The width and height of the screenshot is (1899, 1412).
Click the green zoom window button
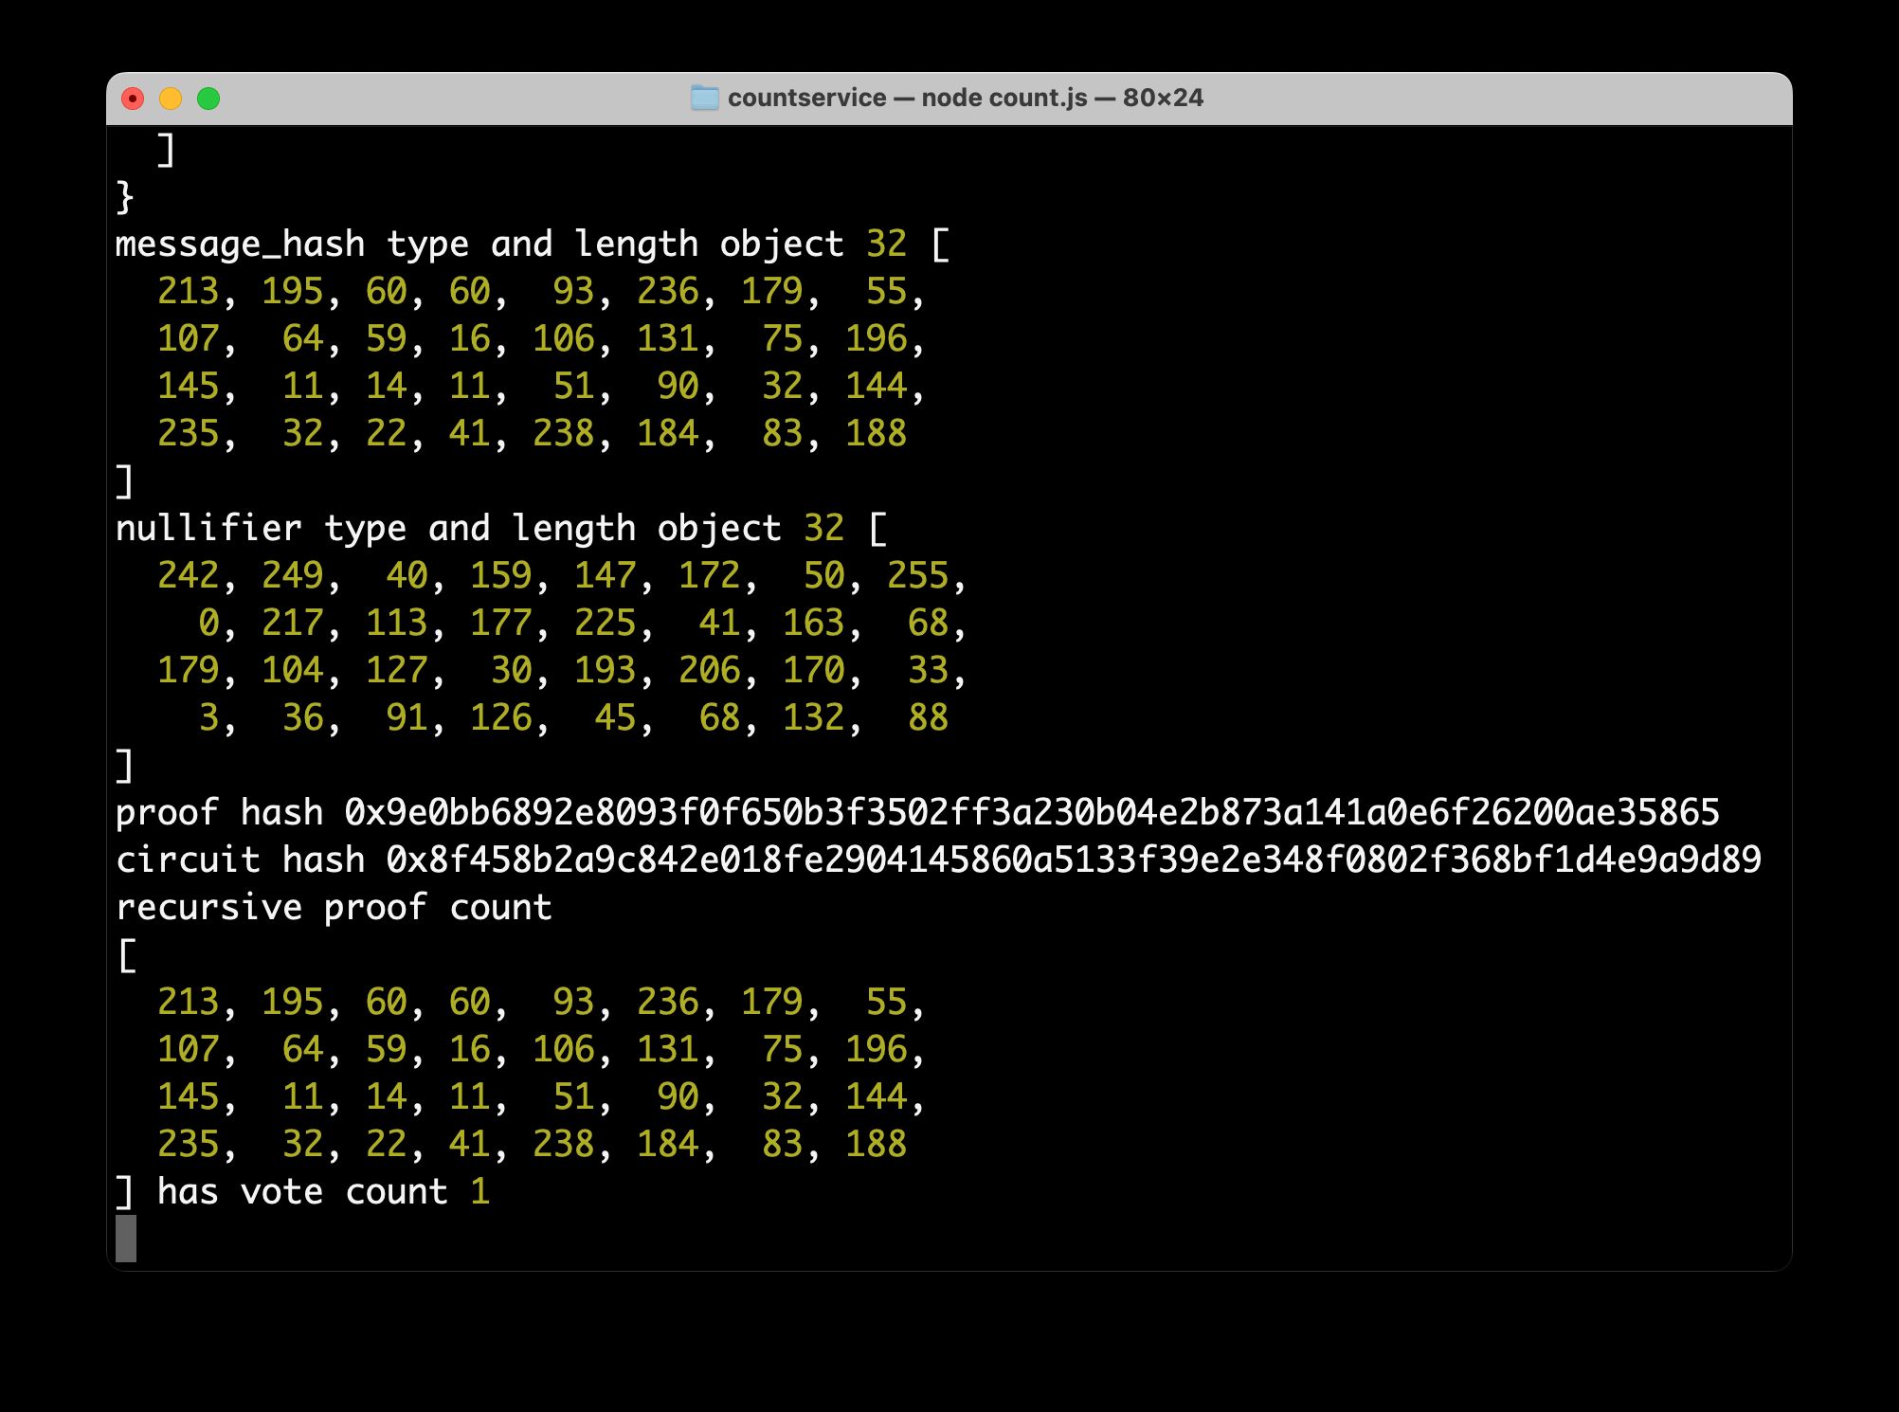pos(208,99)
